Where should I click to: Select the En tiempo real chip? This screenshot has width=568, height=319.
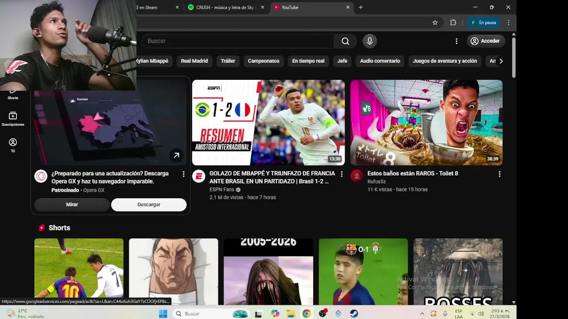pyautogui.click(x=308, y=61)
